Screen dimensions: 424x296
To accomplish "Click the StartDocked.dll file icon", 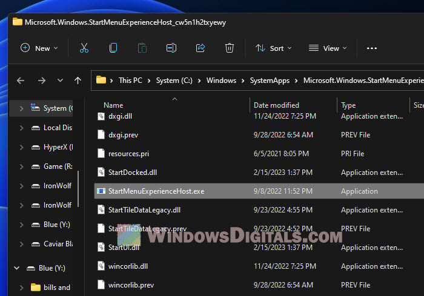I will click(x=101, y=172).
